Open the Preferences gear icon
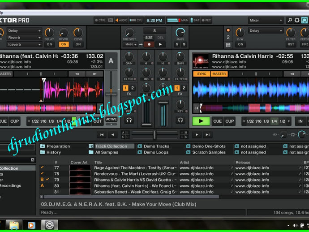The height and width of the screenshot is (232, 309). click(297, 20)
